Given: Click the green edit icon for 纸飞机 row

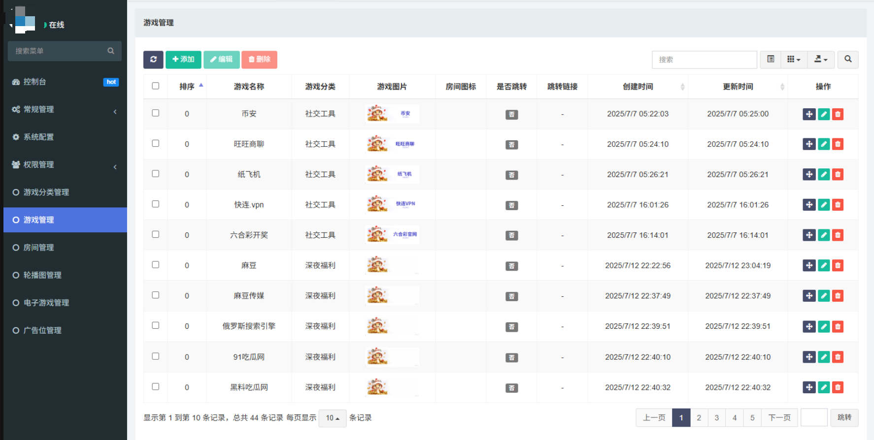Looking at the screenshot, I should pos(823,175).
